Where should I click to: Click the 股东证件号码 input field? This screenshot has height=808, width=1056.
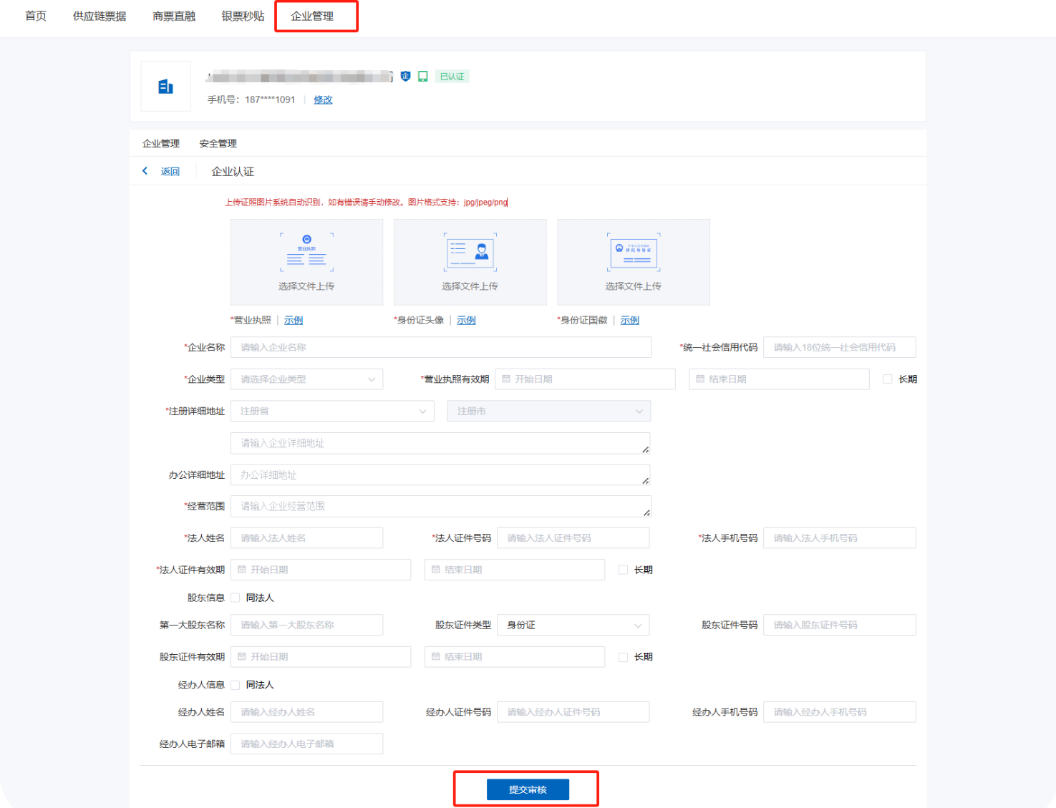point(840,625)
